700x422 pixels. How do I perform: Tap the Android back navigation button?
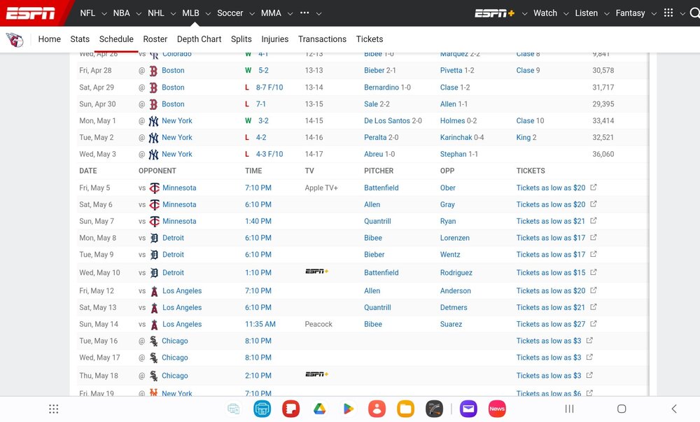tap(674, 409)
